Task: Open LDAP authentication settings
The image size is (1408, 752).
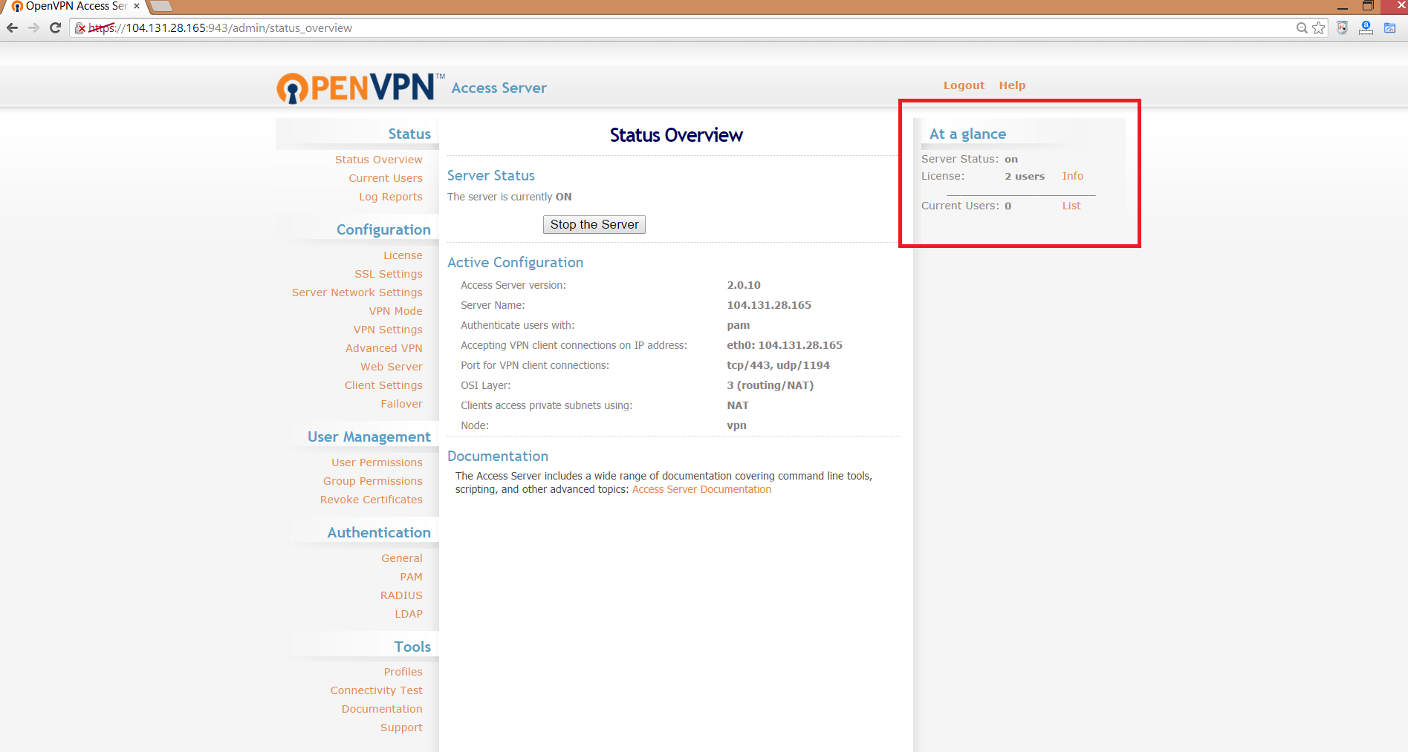Action: (x=409, y=614)
